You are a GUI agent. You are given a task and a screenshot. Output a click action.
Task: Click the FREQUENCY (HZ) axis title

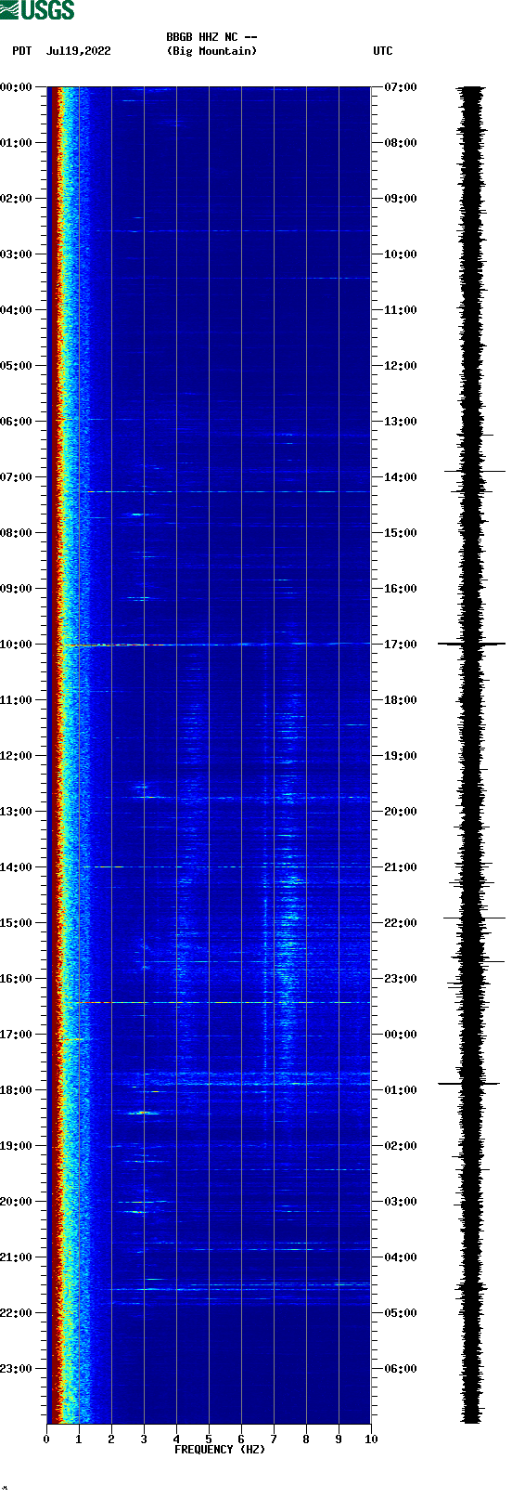(220, 1450)
